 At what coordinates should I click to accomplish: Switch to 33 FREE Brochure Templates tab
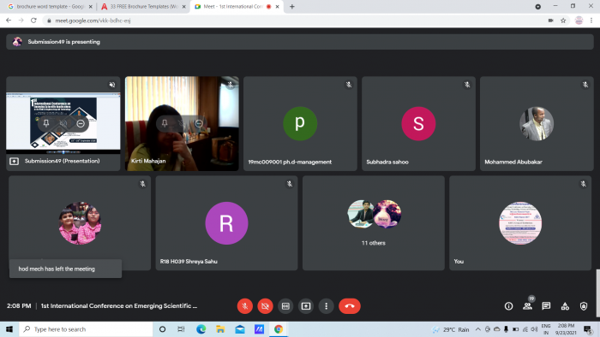point(143,7)
